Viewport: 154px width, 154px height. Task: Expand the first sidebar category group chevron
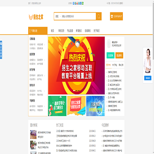point(44,44)
